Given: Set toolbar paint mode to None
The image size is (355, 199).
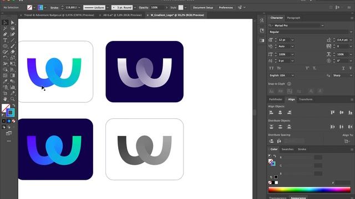Looking at the screenshot, I should (13, 121).
